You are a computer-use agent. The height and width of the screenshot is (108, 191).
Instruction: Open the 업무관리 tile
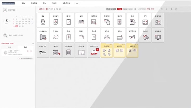(94, 20)
